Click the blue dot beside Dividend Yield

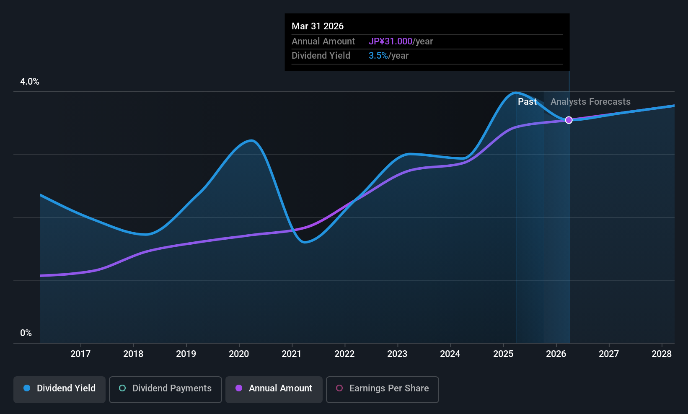pyautogui.click(x=27, y=388)
